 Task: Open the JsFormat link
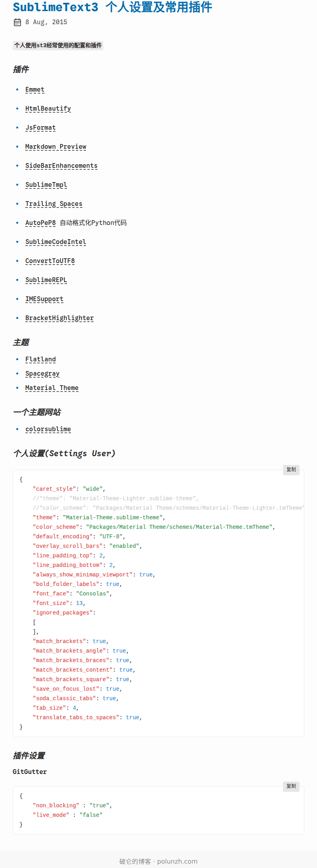pyautogui.click(x=40, y=128)
